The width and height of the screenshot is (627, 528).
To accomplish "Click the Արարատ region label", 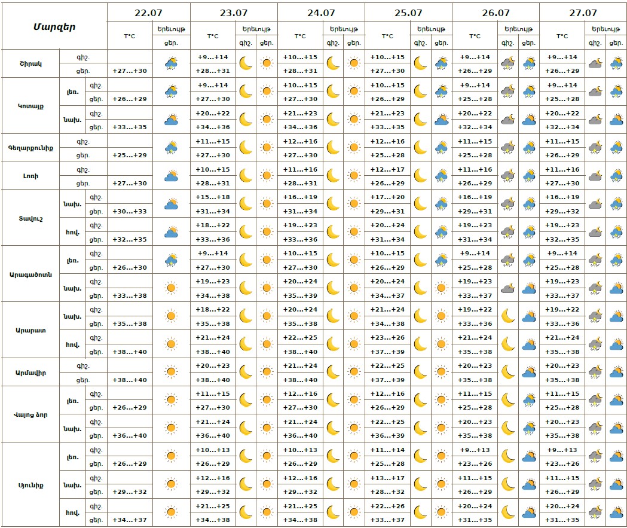I will point(30,329).
